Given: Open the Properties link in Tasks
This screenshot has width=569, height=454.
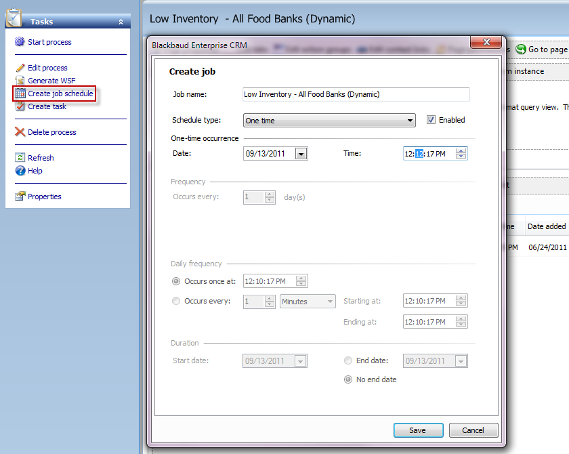Looking at the screenshot, I should (x=45, y=197).
